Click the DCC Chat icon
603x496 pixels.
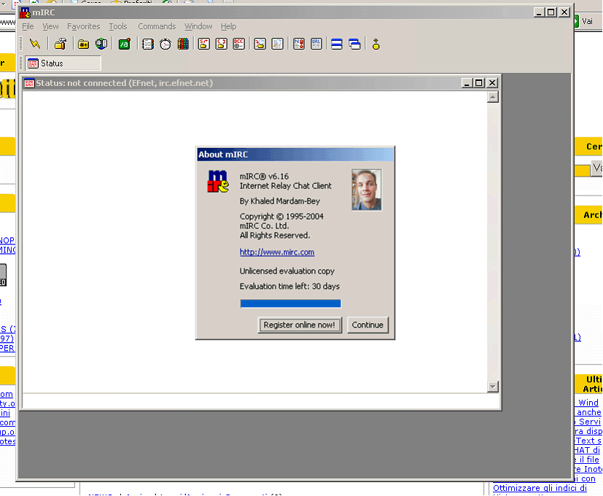(222, 44)
